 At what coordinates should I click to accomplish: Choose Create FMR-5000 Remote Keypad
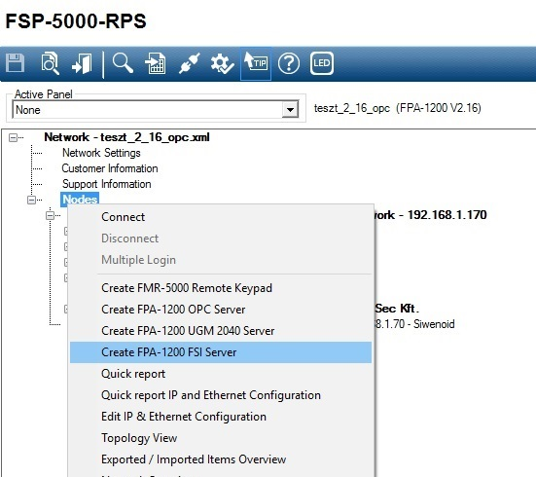click(x=221, y=288)
